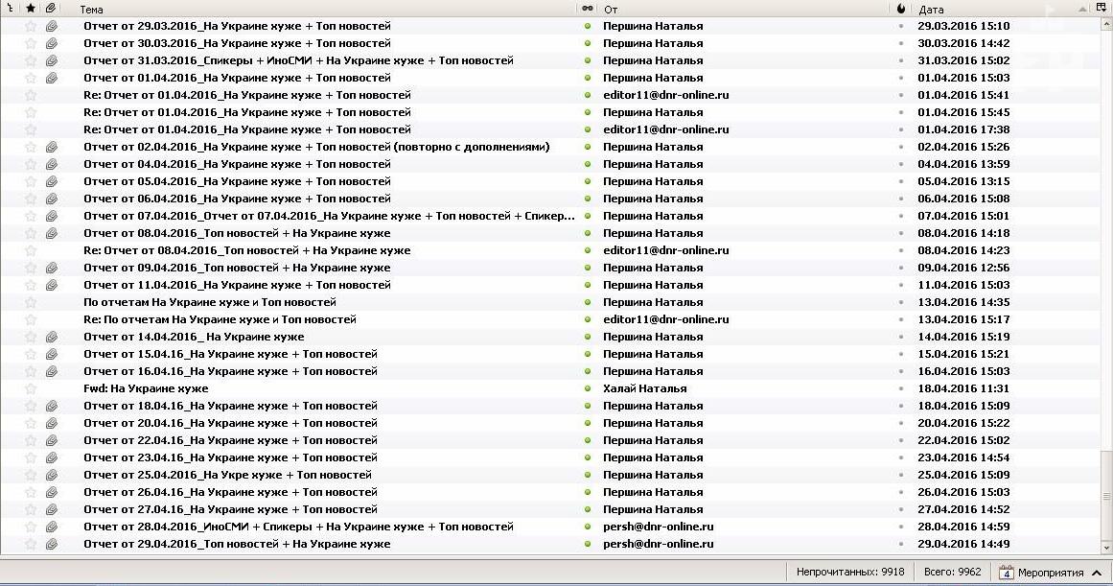Click the flame junk column header
The height and width of the screenshot is (586, 1113).
[900, 9]
